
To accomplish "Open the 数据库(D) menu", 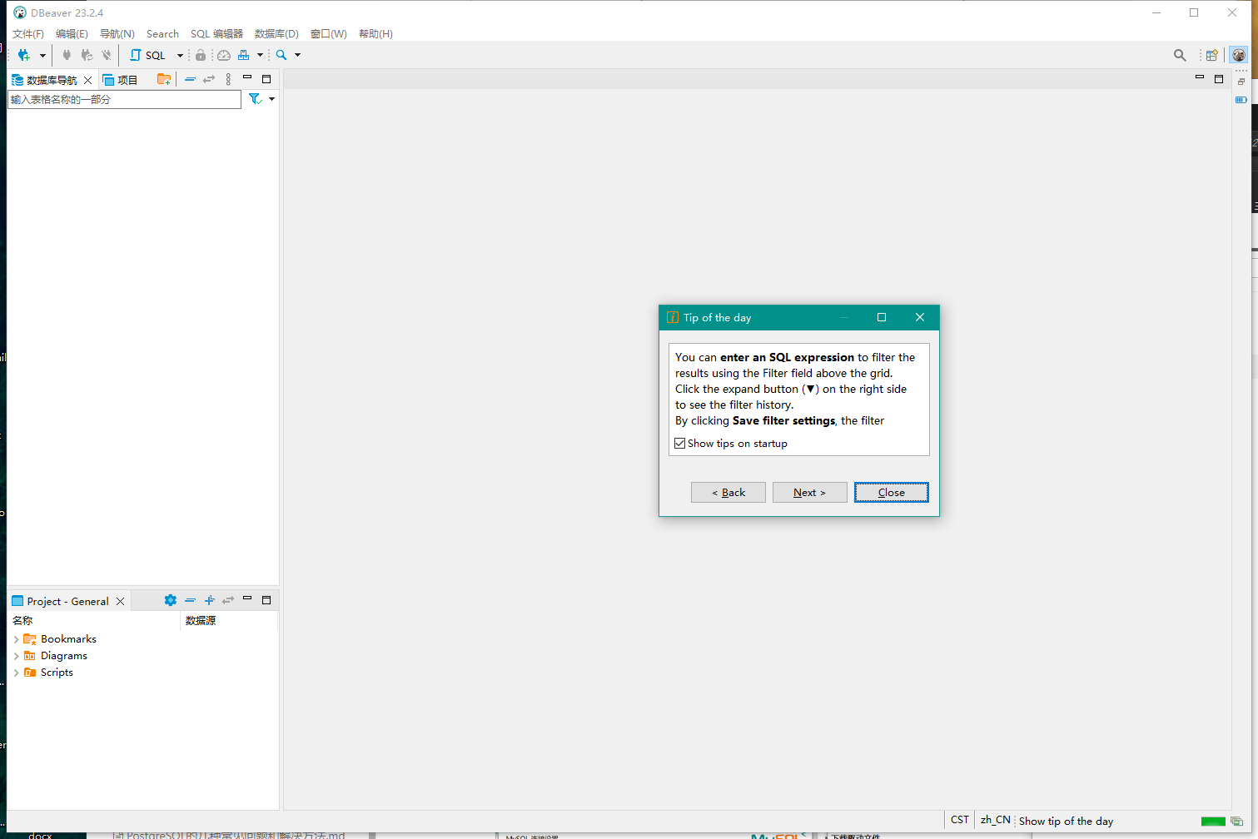I will 276,34.
